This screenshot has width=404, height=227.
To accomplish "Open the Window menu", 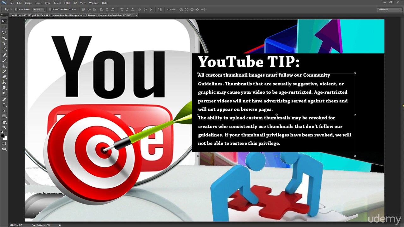I will [x=94, y=3].
